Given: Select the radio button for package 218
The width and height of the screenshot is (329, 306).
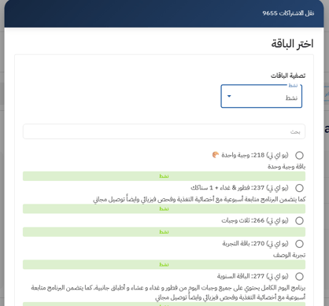Looking at the screenshot, I should pos(299,155).
